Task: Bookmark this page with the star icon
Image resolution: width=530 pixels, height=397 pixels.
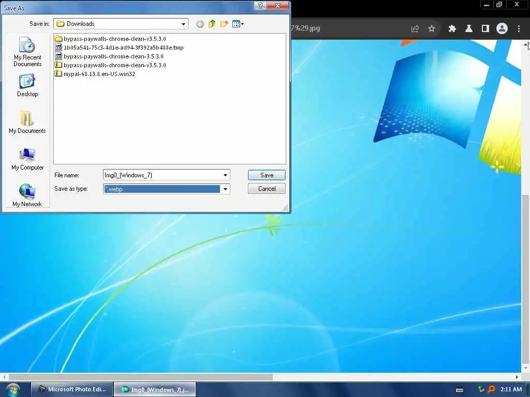Action: [432, 29]
